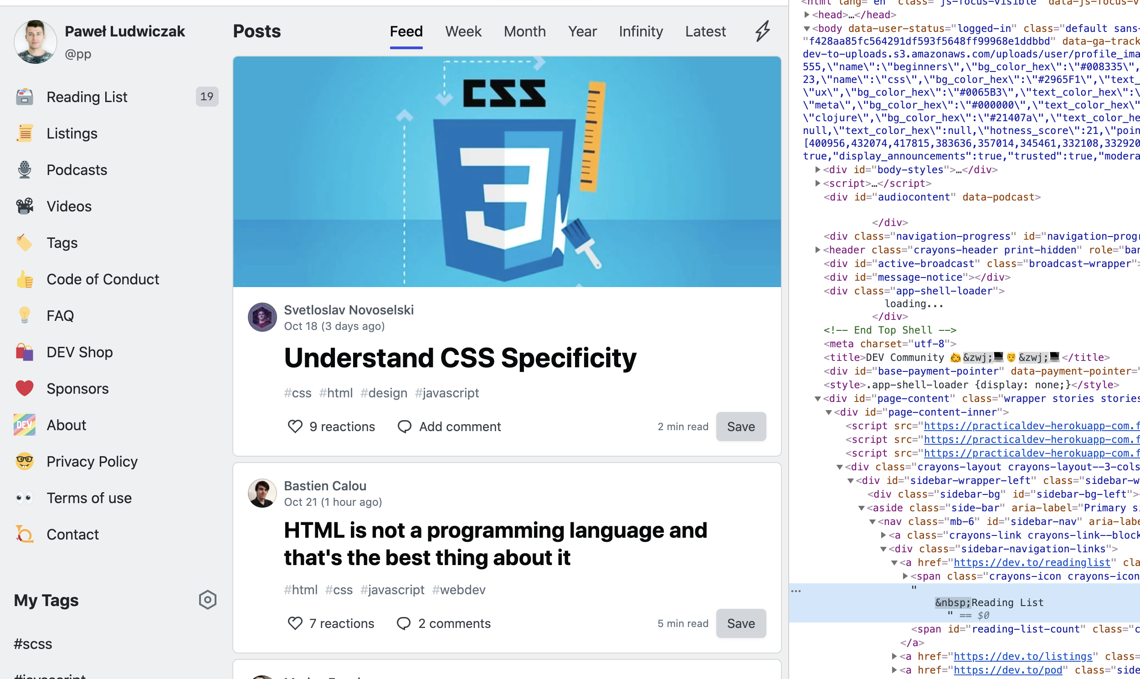Image resolution: width=1140 pixels, height=679 pixels.
Task: Click the DEV Shop bags icon
Action: [x=25, y=352]
